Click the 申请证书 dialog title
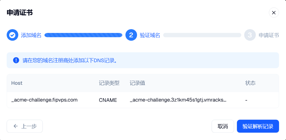Image resolution: width=286 pixels, height=140 pixels. click(19, 13)
